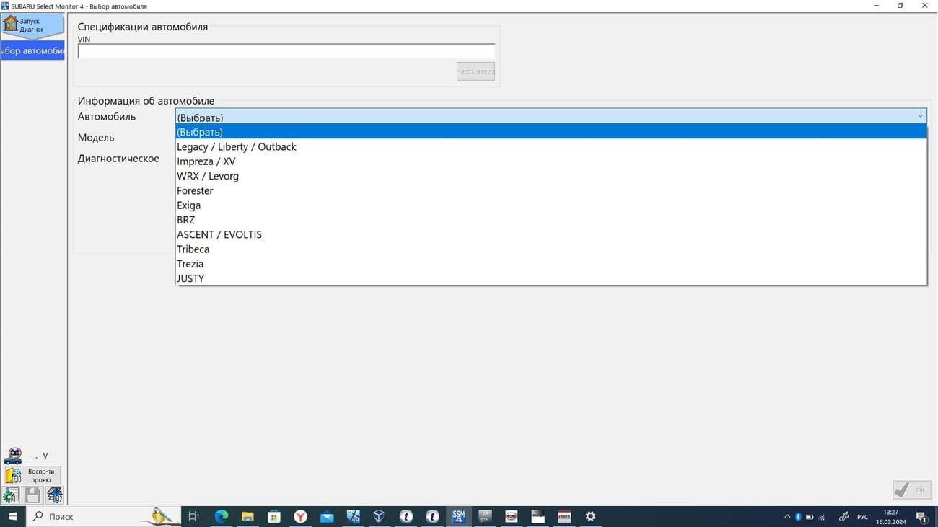The width and height of the screenshot is (938, 527).
Task: Choose BRZ from the dropdown
Action: coord(551,220)
